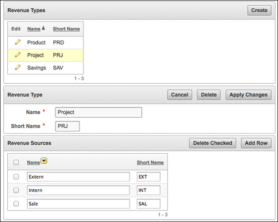
Task: Add a row to Revenue Sources
Action: [256, 143]
